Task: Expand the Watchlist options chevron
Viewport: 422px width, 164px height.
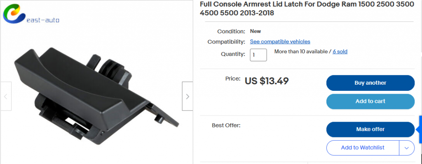Action: (407, 148)
